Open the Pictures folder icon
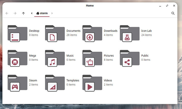182x109 pixels. [x=92, y=58]
